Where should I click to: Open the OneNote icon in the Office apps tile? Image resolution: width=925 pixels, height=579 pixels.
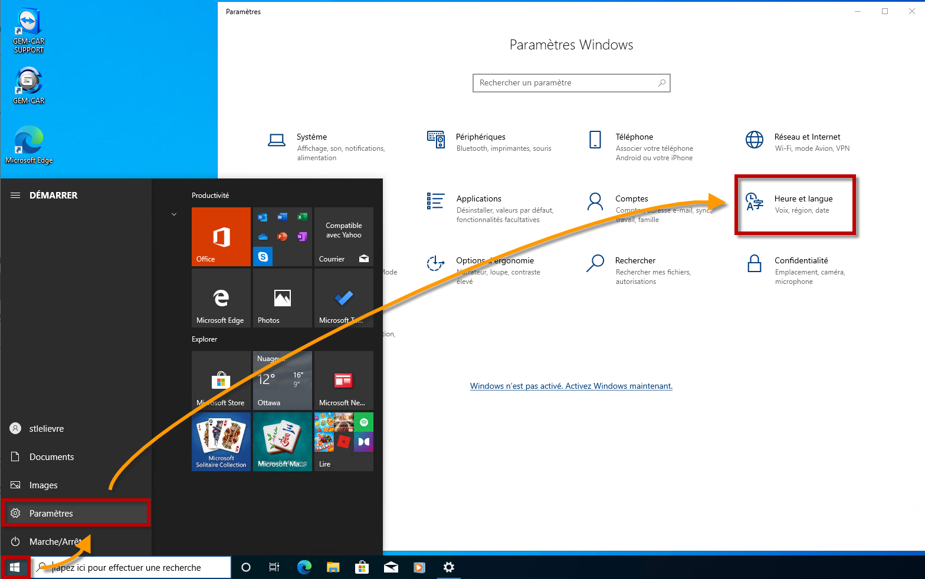pyautogui.click(x=302, y=237)
